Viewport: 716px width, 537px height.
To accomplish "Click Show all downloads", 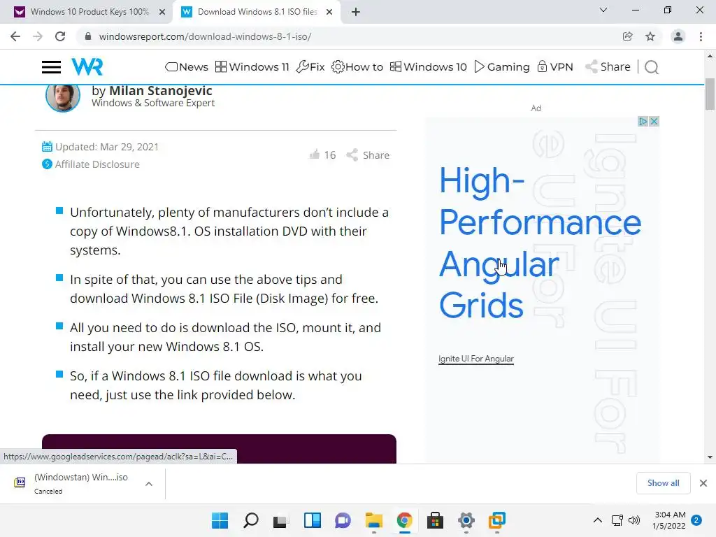I will click(x=663, y=483).
